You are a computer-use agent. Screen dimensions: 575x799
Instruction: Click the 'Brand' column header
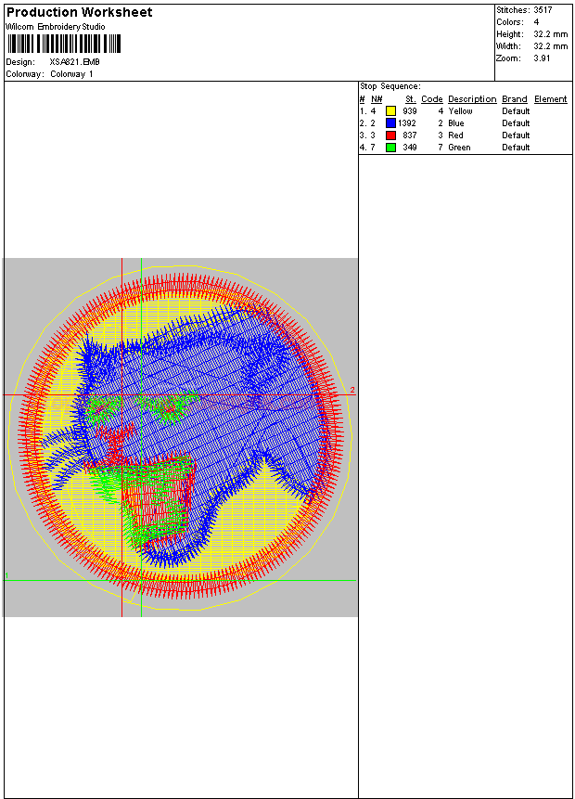pos(515,99)
